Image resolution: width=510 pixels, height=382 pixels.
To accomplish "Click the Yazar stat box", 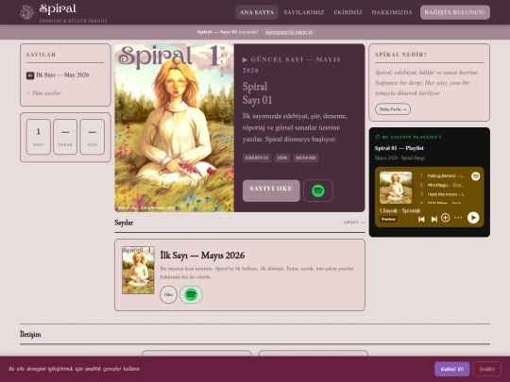I will click(65, 137).
